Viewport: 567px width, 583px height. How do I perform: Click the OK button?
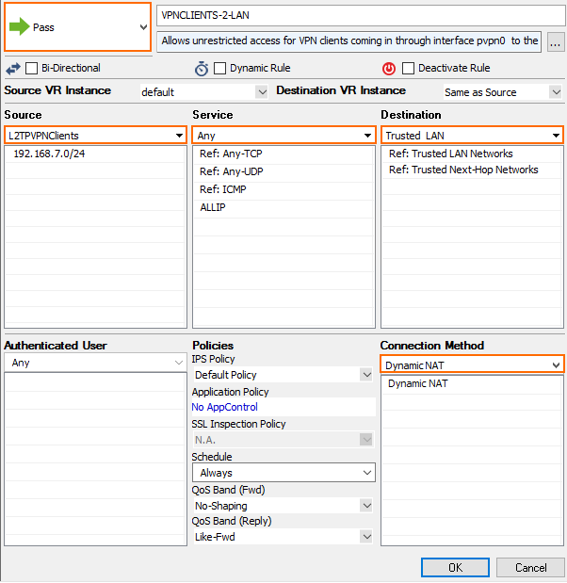click(455, 567)
